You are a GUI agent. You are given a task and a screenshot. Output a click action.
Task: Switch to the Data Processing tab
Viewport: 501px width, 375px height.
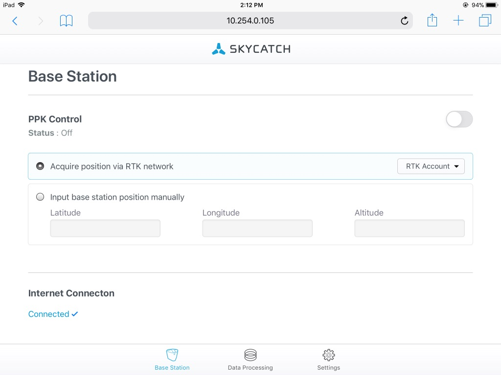click(250, 359)
